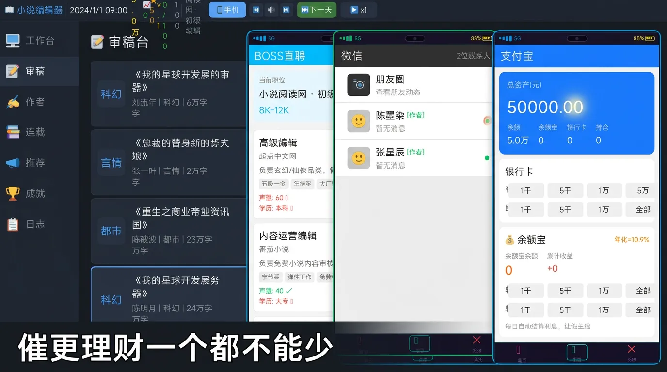Screen dimensions: 667x372
Task: Click the 持仓 value in 支付宝
Action: click(x=598, y=140)
